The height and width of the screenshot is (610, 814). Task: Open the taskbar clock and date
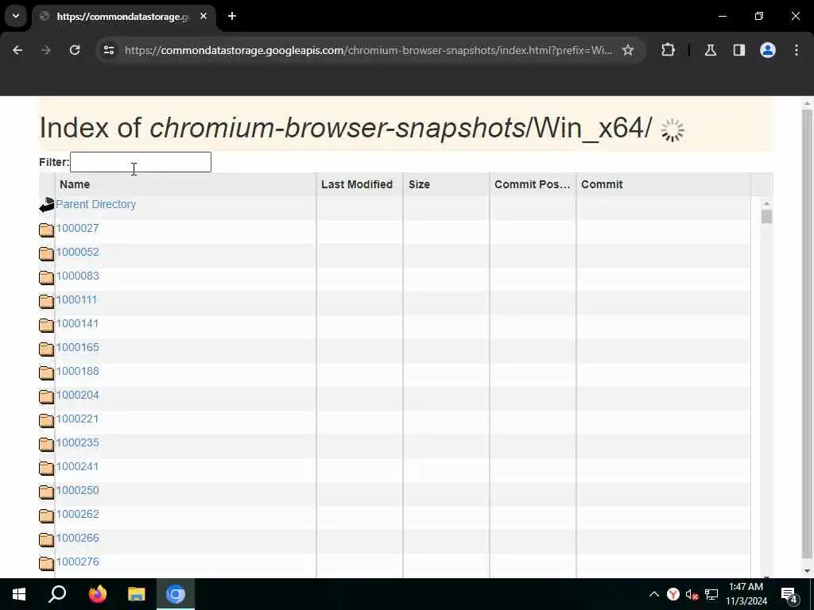(746, 594)
